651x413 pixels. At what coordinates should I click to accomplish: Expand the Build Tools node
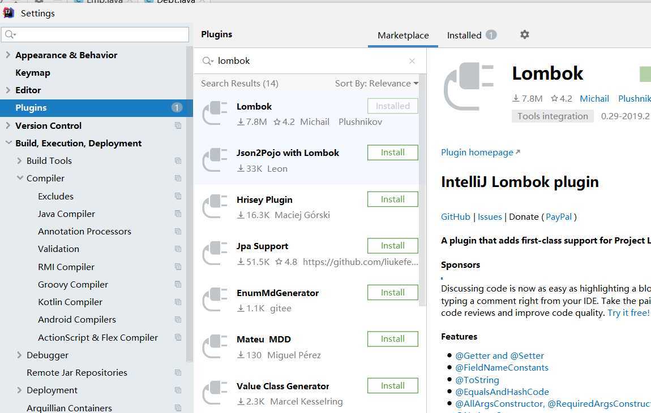pos(19,160)
